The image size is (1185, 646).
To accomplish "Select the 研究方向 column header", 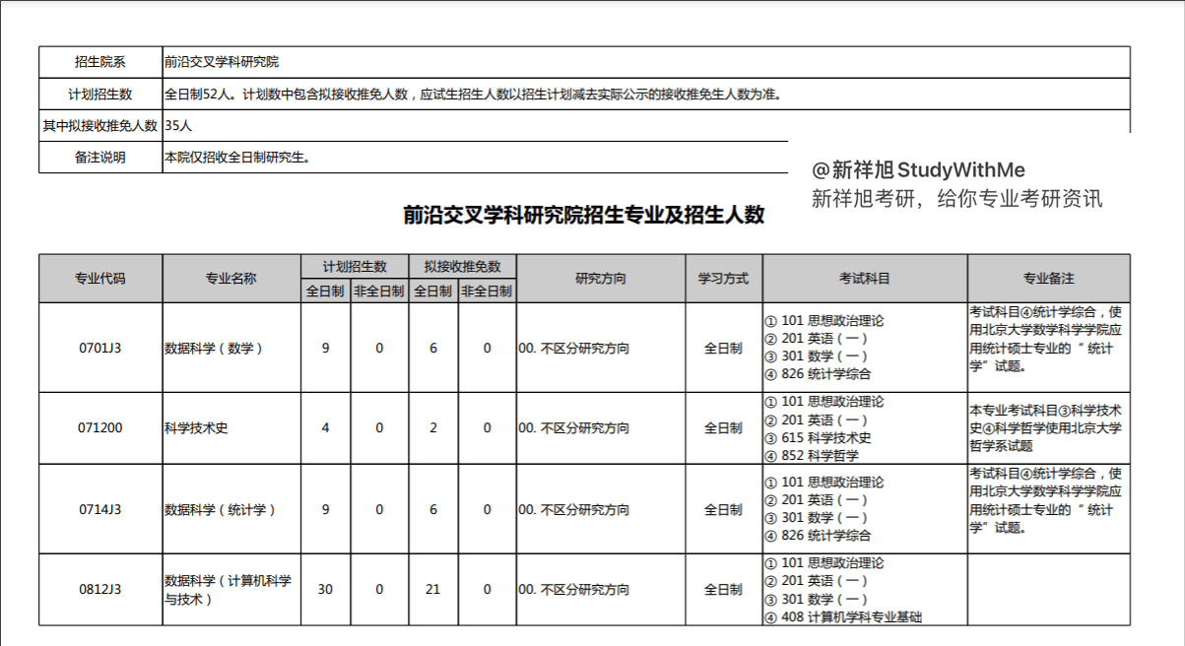I will 601,279.
